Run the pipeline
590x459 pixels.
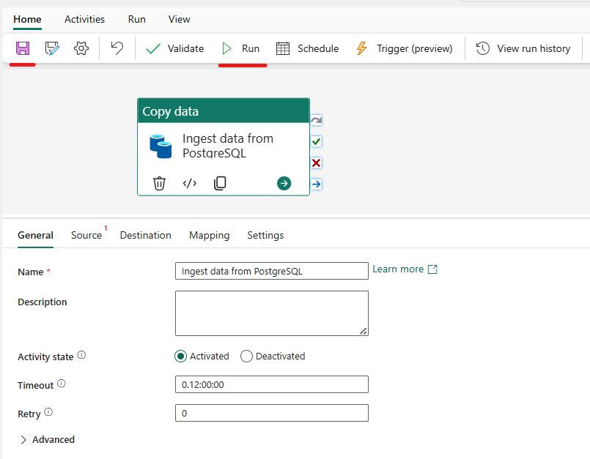pyautogui.click(x=241, y=48)
